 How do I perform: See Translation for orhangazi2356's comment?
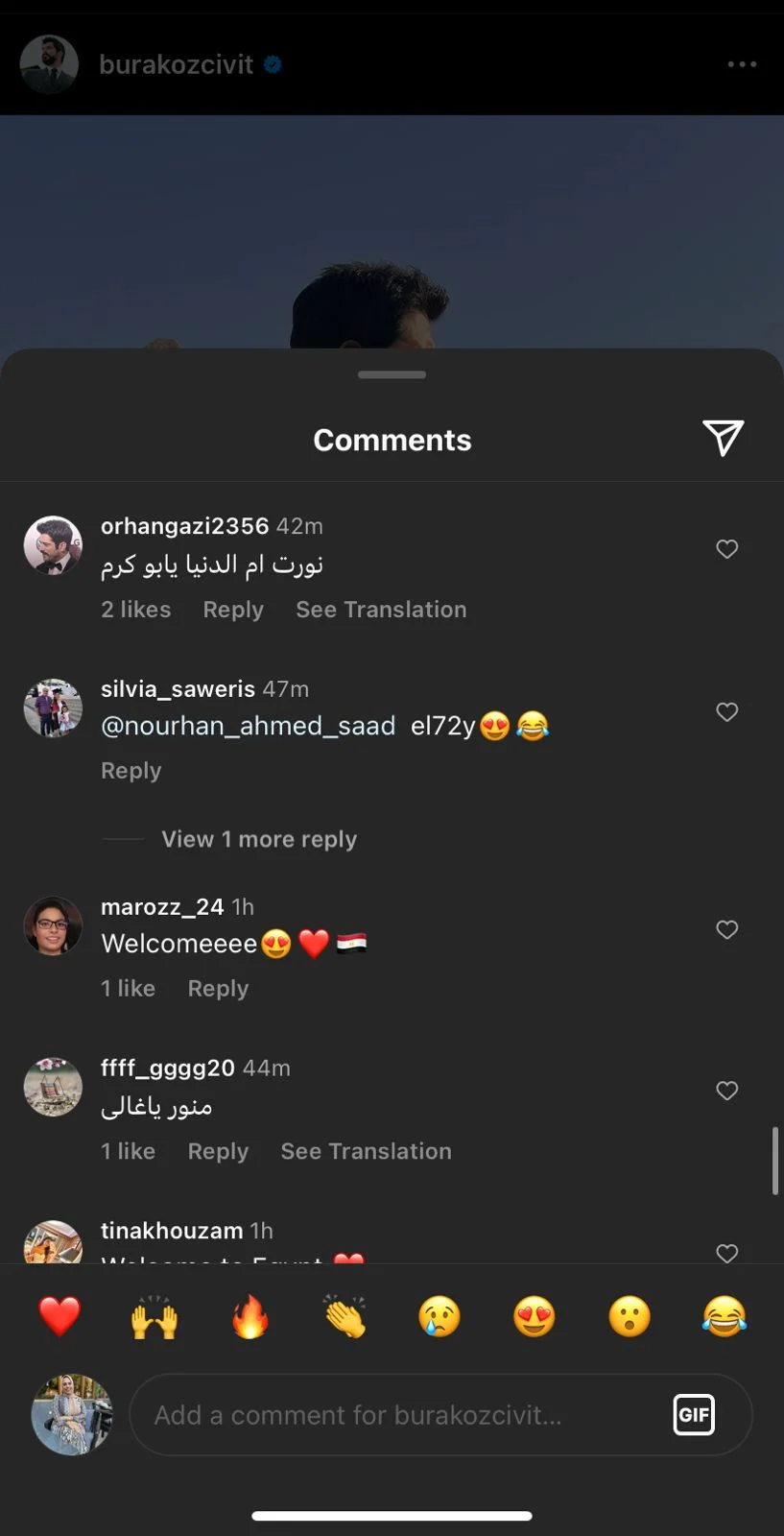(381, 610)
